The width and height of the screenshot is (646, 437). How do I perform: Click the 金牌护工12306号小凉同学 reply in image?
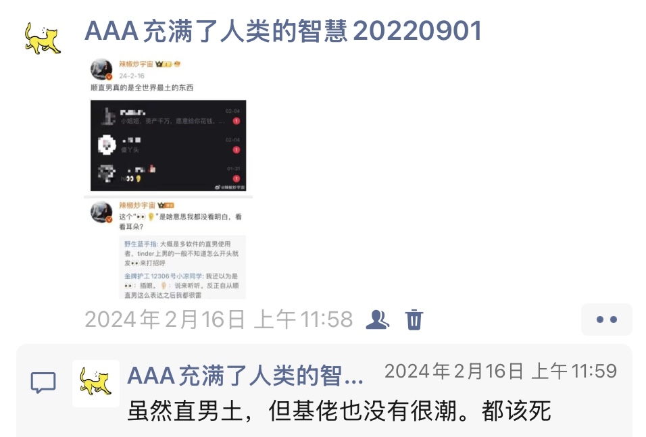(x=181, y=286)
